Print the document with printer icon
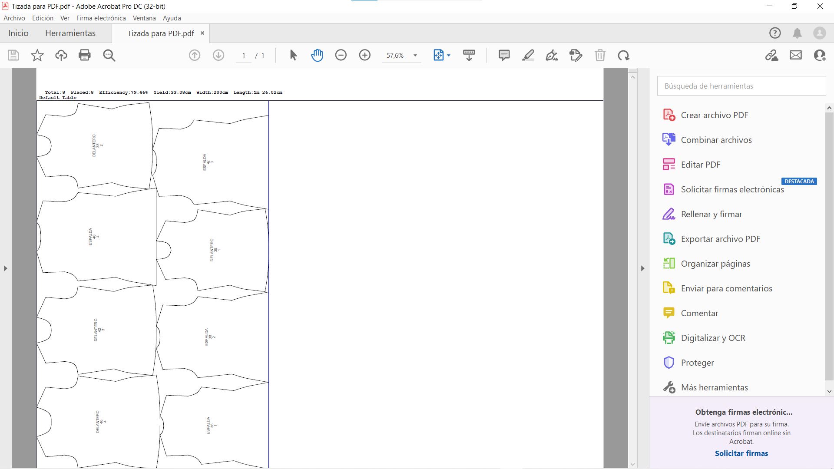 pyautogui.click(x=85, y=55)
